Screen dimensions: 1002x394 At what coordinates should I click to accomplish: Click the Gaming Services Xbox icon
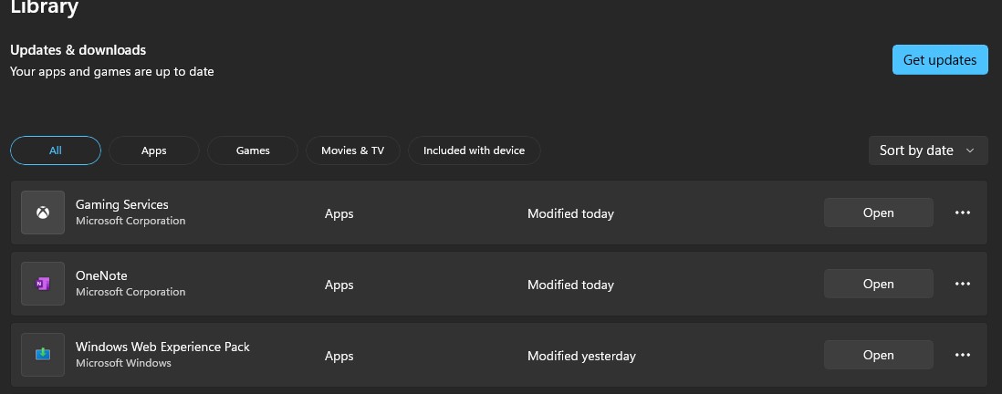(43, 213)
